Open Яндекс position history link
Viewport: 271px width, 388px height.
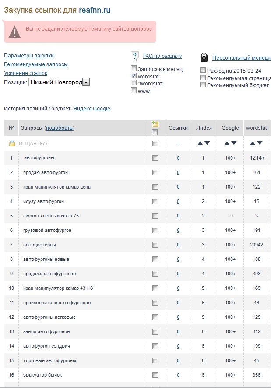tap(82, 109)
